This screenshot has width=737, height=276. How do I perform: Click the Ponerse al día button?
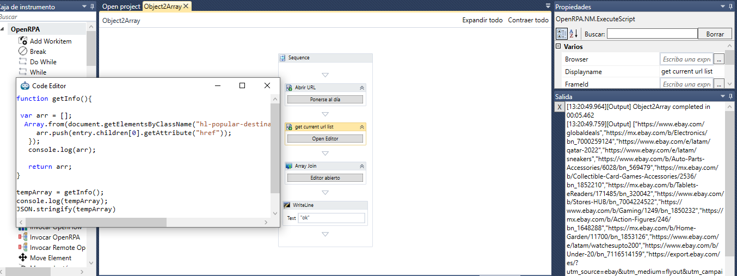pyautogui.click(x=325, y=99)
